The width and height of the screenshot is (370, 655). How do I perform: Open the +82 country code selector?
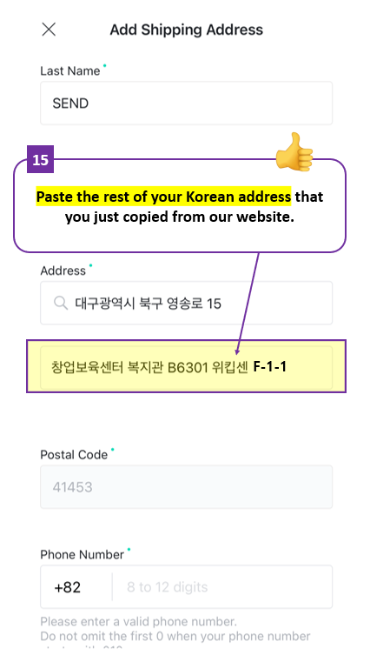76,587
